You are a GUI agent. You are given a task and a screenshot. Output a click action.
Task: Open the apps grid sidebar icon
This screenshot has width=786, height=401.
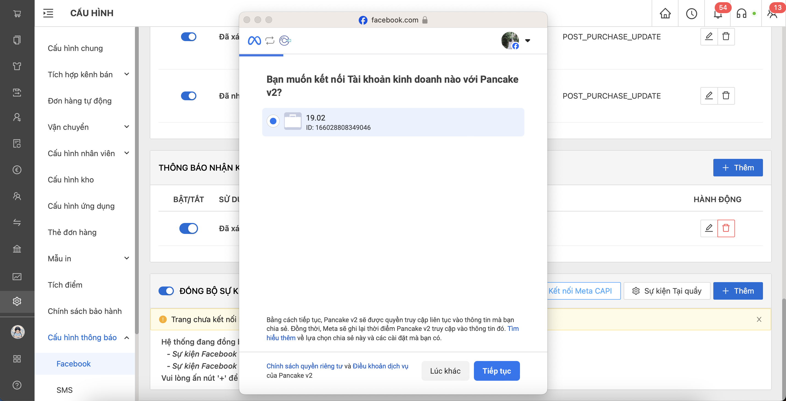17,359
